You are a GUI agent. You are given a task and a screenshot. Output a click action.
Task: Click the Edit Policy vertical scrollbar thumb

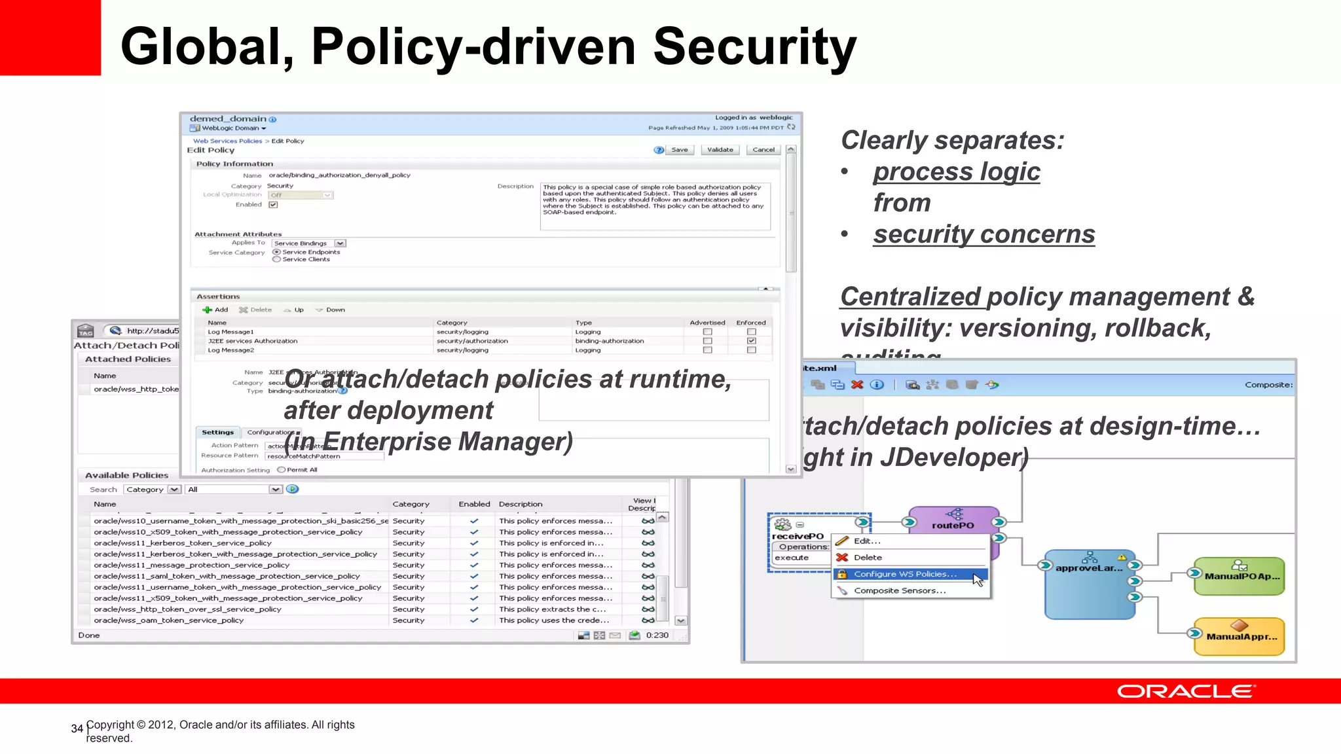coord(791,213)
